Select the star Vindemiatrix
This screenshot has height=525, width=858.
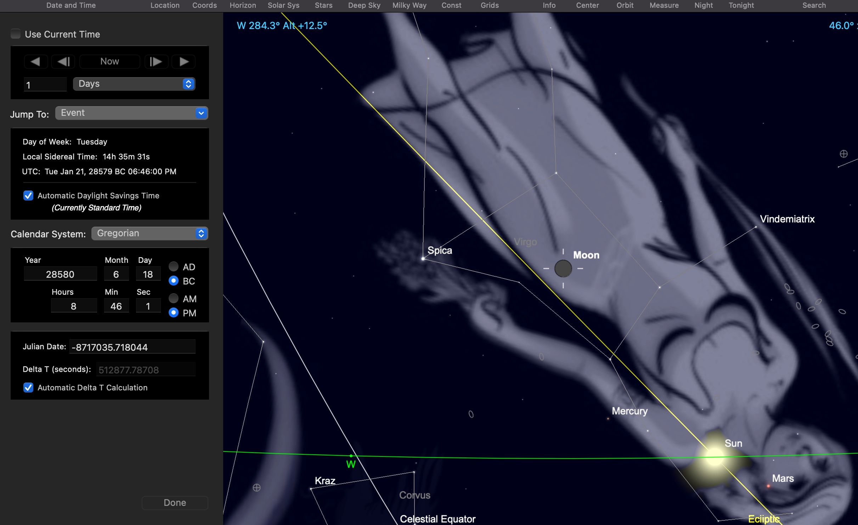point(756,227)
